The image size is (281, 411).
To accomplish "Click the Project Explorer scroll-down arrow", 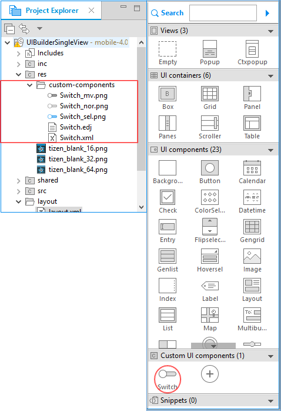I will (x=141, y=207).
